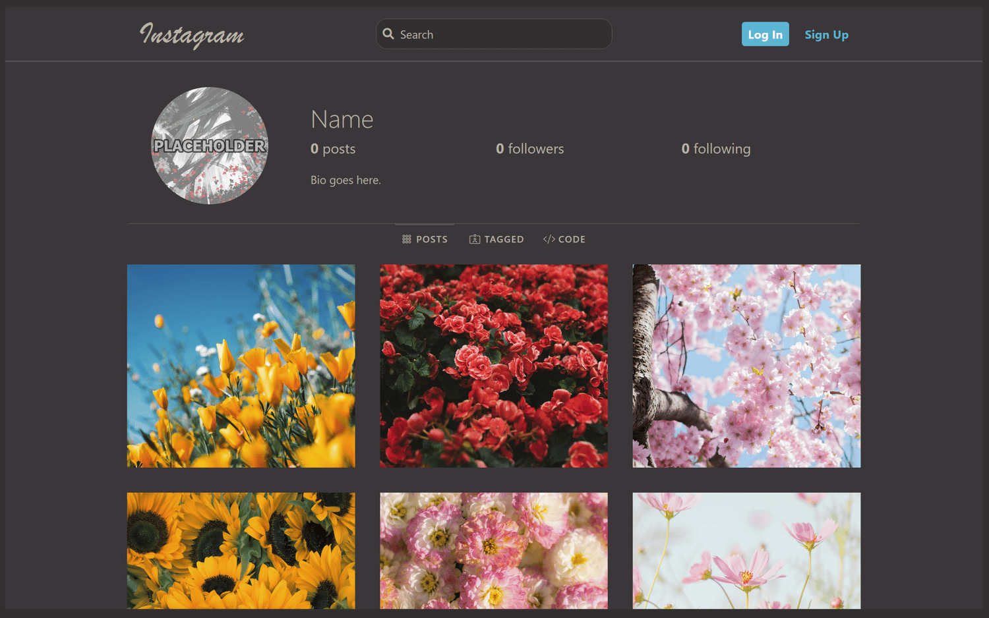Open the yellow tulips photo
Screen dimensions: 989x618
click(241, 366)
